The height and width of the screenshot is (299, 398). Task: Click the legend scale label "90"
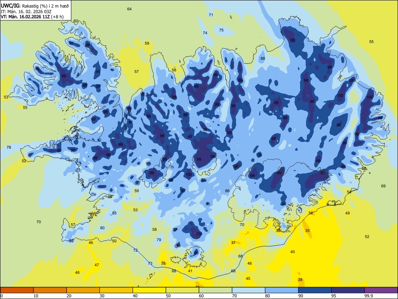[x=300, y=296]
